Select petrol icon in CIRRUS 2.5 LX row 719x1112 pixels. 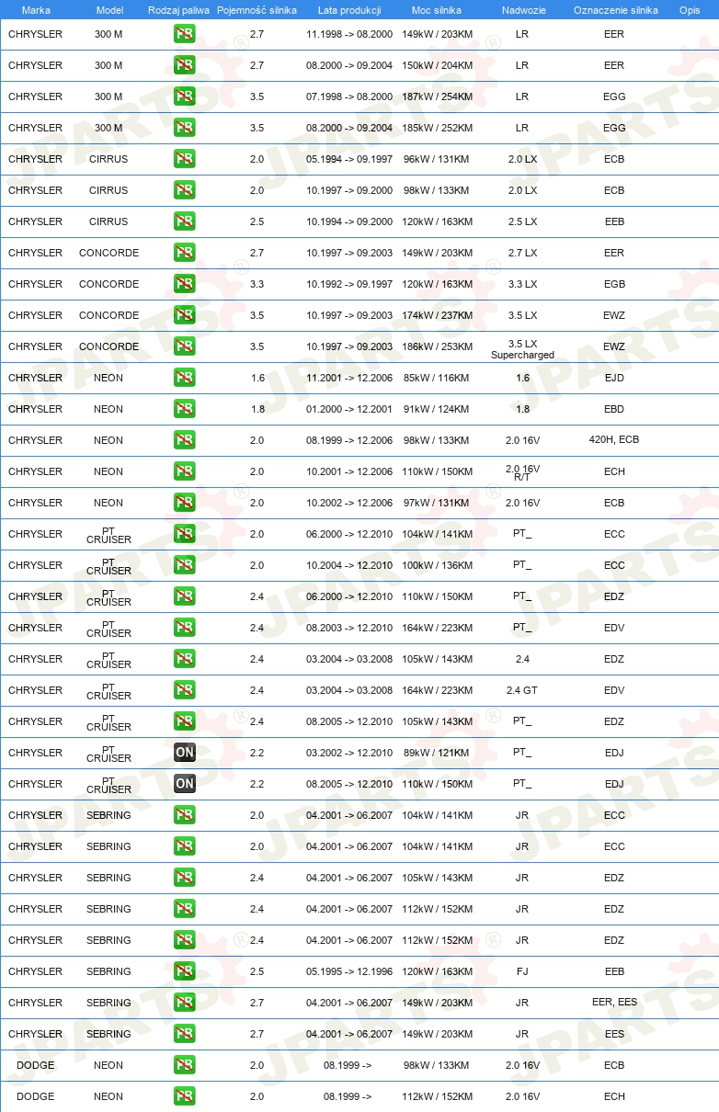pyautogui.click(x=185, y=221)
